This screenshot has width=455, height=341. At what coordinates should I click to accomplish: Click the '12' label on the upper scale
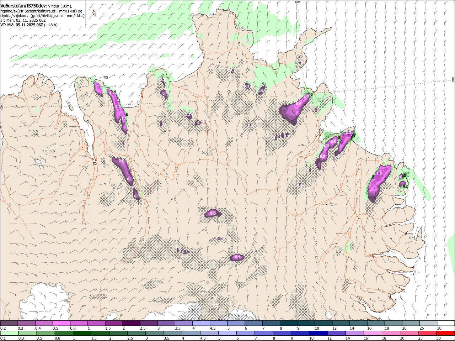pyautogui.click(x=334, y=328)
